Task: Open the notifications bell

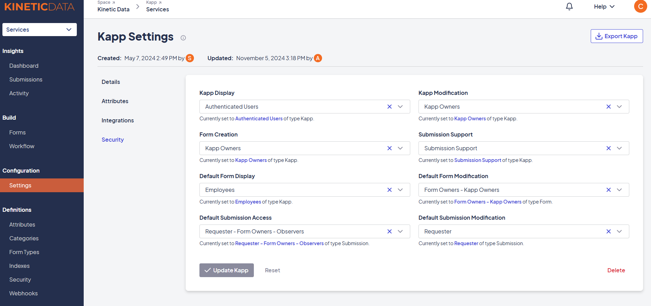Action: click(569, 7)
